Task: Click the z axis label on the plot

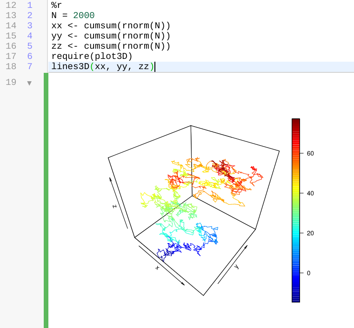Action: click(114, 207)
